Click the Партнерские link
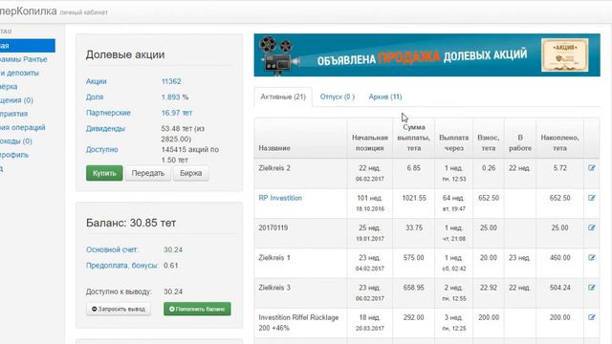The height and width of the screenshot is (344, 612). (x=108, y=113)
